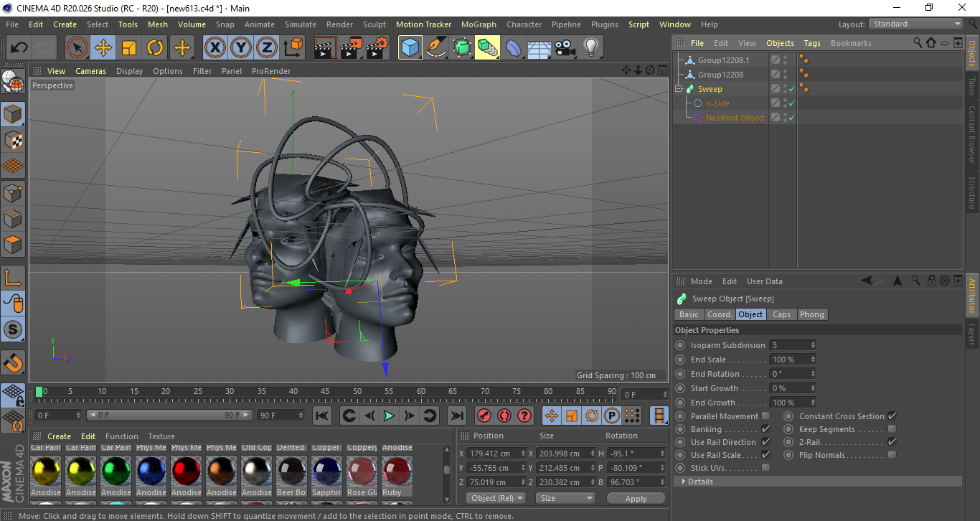980x521 pixels.
Task: Add a light object
Action: point(591,48)
